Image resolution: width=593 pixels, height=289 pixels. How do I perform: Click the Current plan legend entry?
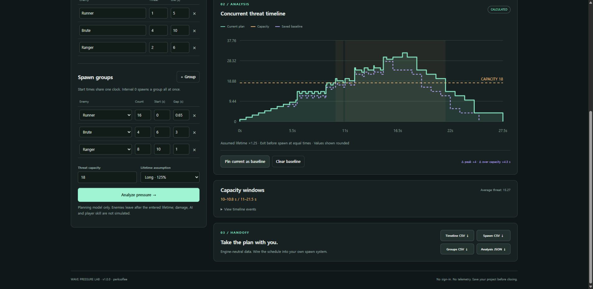tap(233, 26)
